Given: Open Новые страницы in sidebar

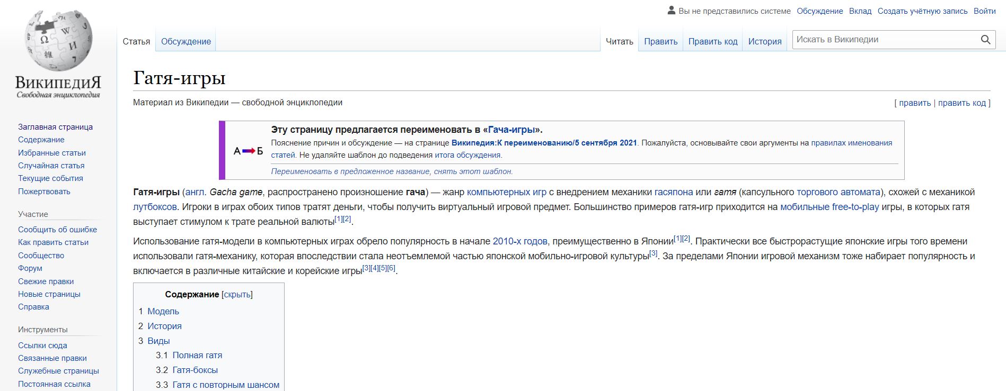Looking at the screenshot, I should click(49, 294).
